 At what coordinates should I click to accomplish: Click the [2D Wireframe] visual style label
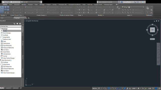34,21
